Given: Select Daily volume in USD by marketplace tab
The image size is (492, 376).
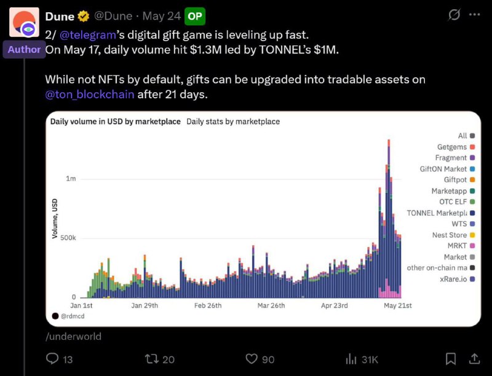Looking at the screenshot, I should pos(116,122).
